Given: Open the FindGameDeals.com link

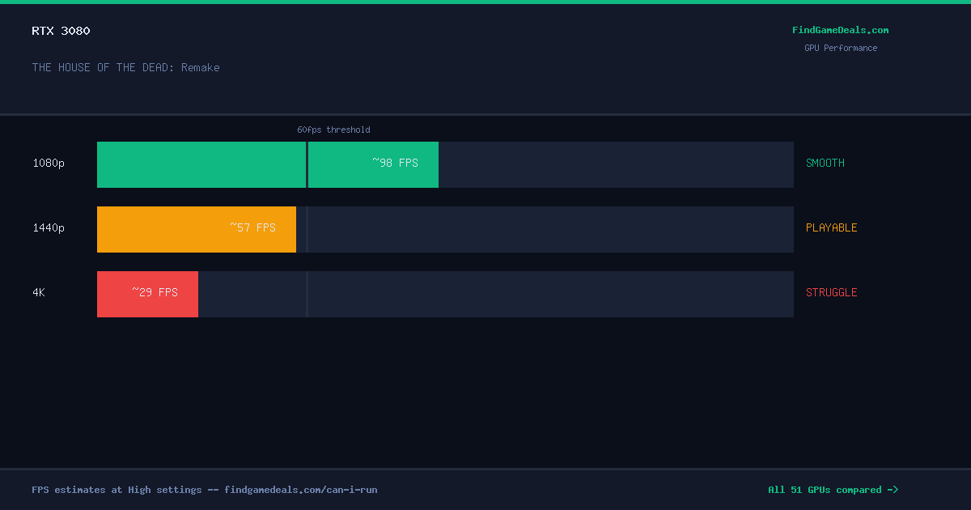Looking at the screenshot, I should point(840,30).
